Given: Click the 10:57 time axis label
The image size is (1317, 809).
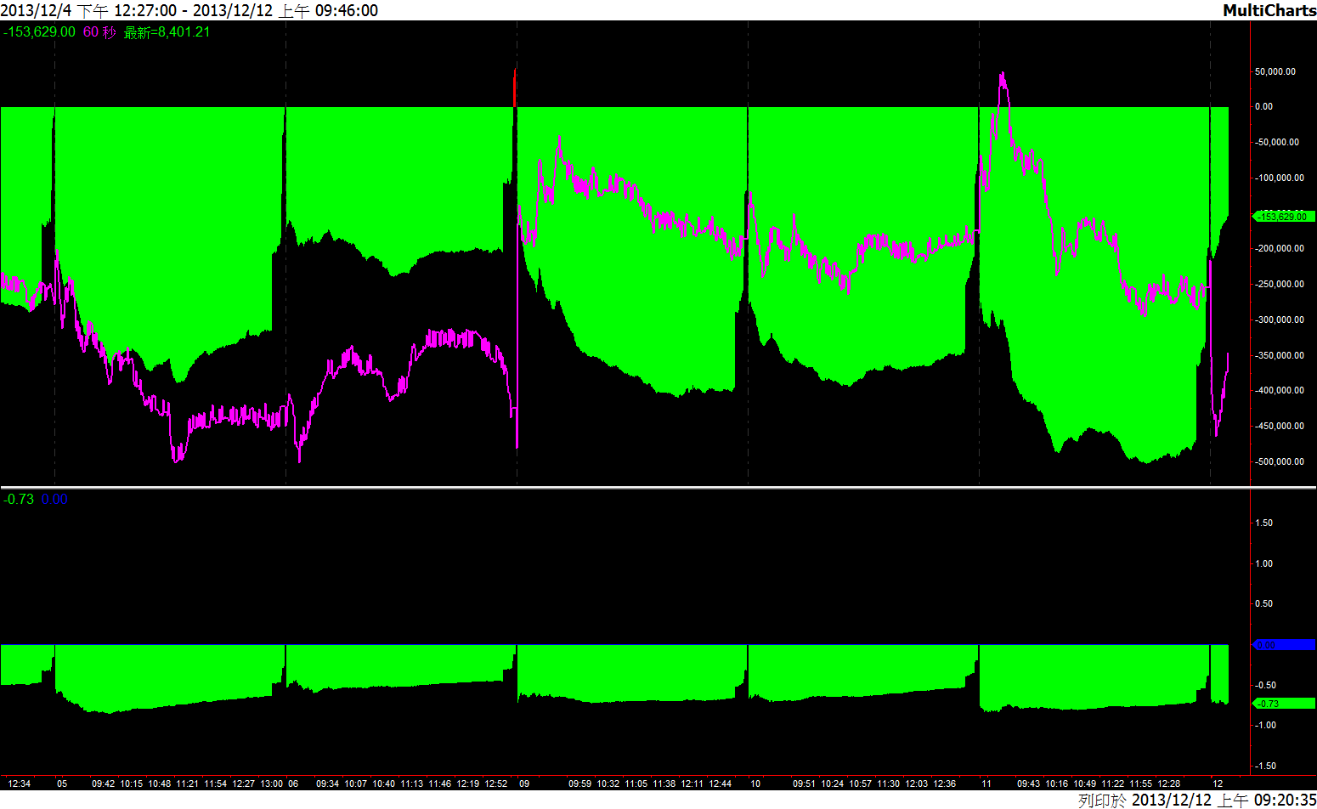Looking at the screenshot, I should (861, 784).
